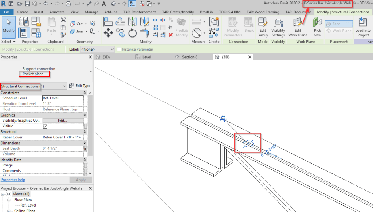Select the Offset tool
373x212 pixels.
120,22
